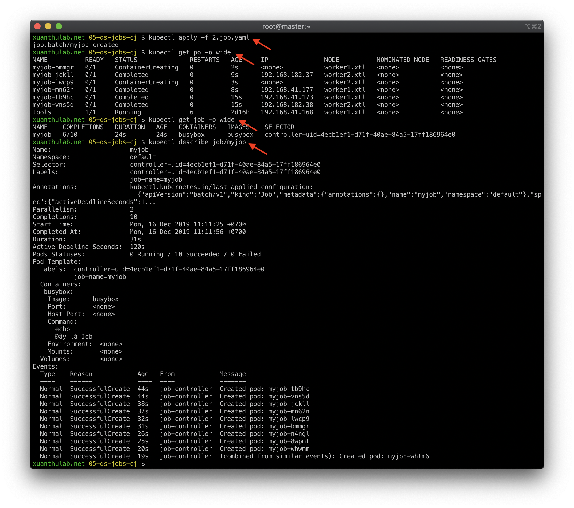
Task: Click the red close window button
Action: 37,26
